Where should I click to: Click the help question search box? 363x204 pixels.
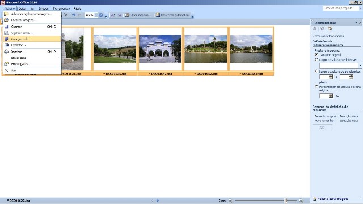pos(340,8)
